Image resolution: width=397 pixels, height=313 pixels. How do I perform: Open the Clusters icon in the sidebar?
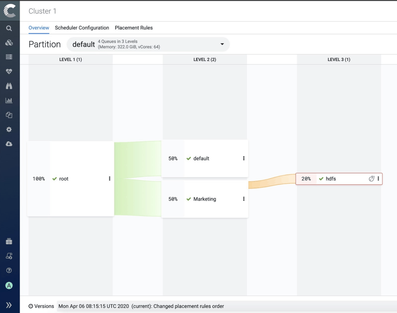[9, 43]
